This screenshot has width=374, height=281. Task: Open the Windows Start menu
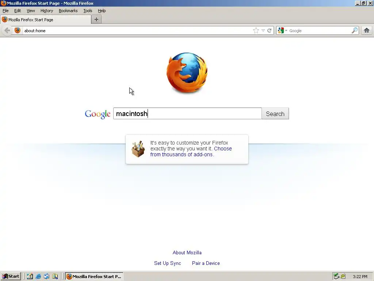(x=11, y=276)
